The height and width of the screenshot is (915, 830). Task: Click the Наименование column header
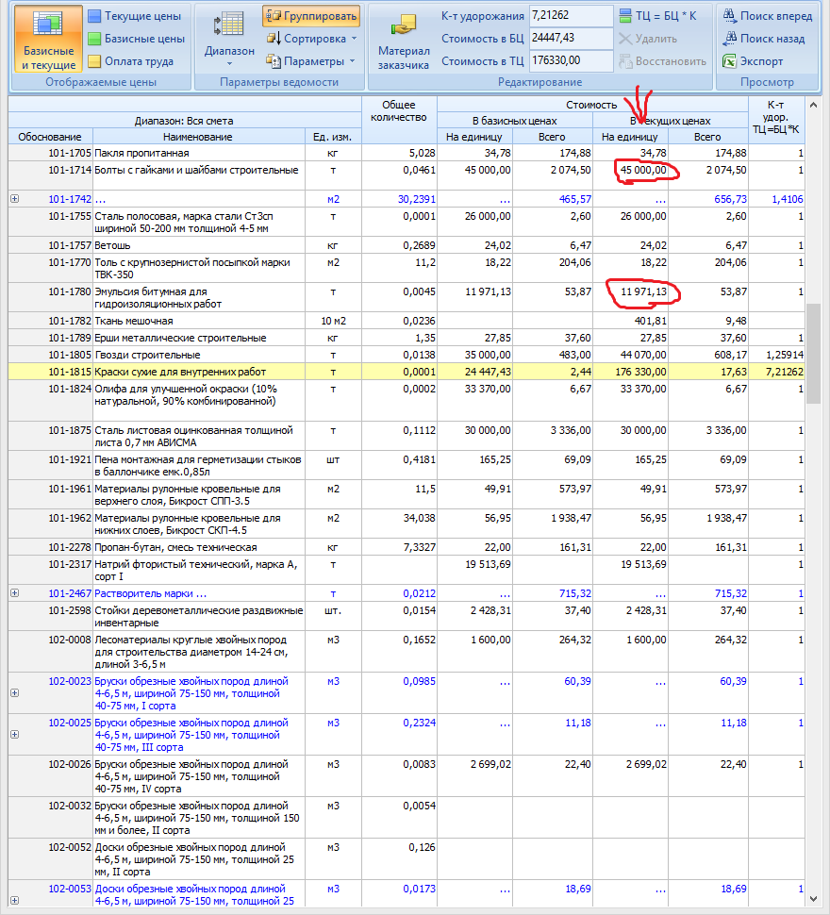197,138
